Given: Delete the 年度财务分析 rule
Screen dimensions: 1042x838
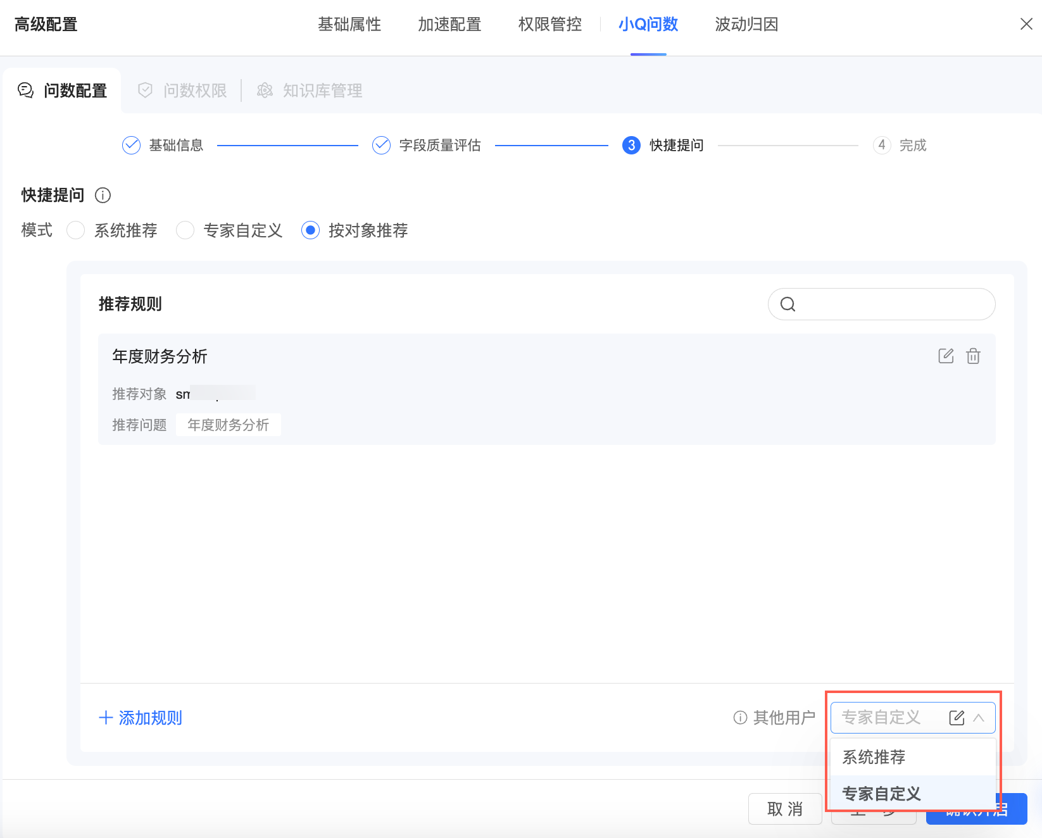Looking at the screenshot, I should click(974, 356).
